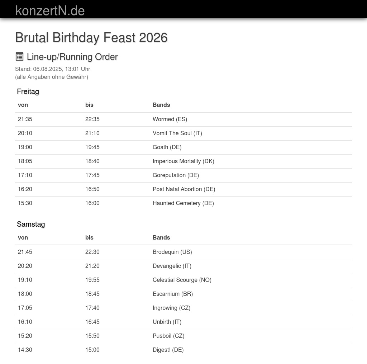Click the Escarnium (BR) band name

point(173,294)
